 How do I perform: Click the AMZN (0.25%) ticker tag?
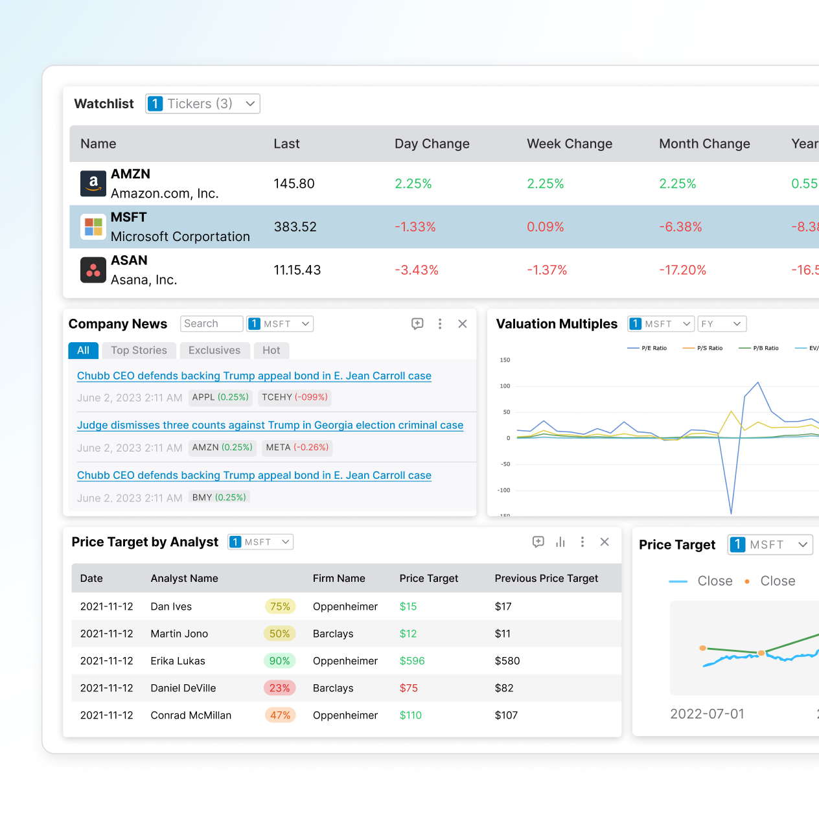(x=222, y=448)
